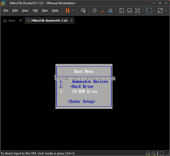Click the console view icon

[149, 11]
